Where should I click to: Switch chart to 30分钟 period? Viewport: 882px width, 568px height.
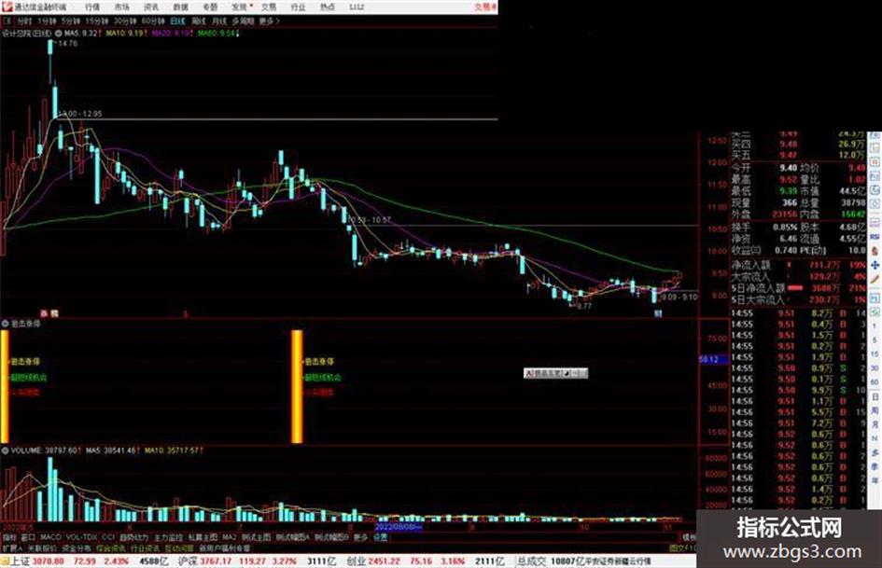pyautogui.click(x=125, y=21)
